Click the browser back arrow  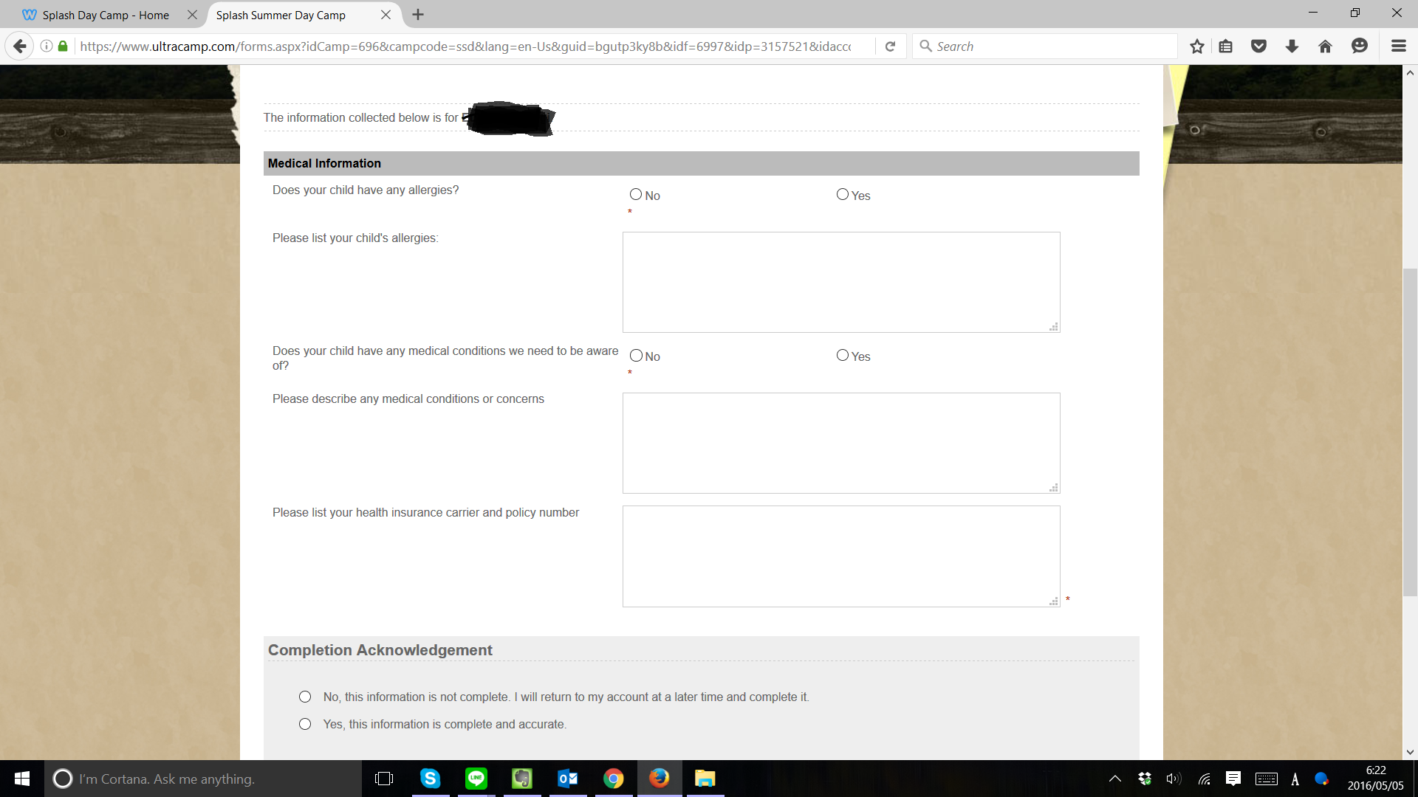[20, 46]
